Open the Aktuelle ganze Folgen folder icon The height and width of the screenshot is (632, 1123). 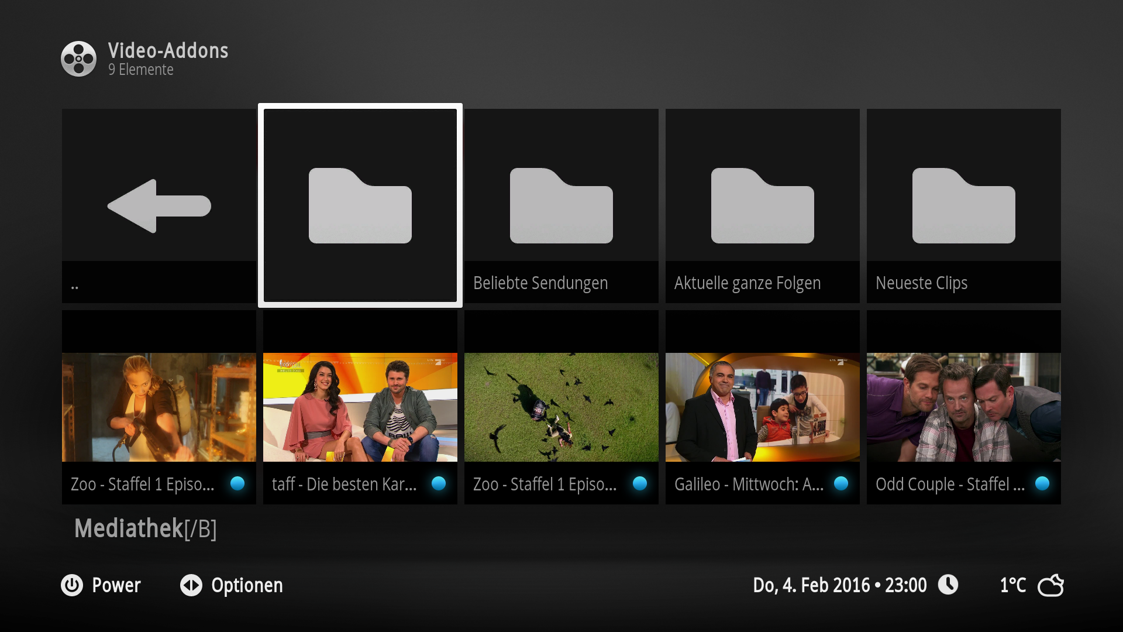pyautogui.click(x=763, y=205)
